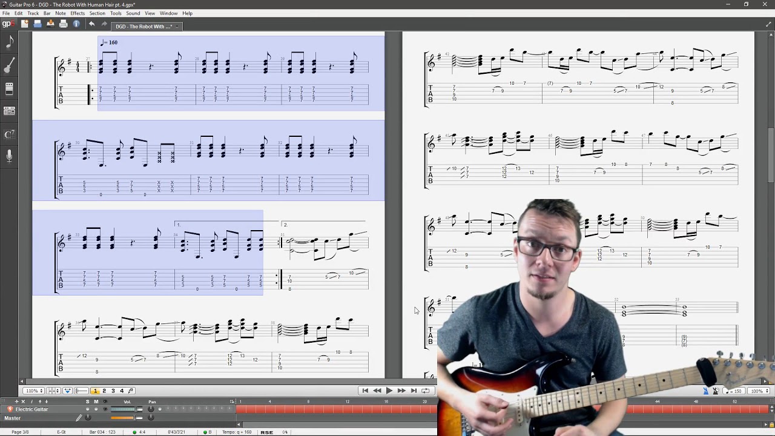Adjust Master volume slider

pos(127,417)
